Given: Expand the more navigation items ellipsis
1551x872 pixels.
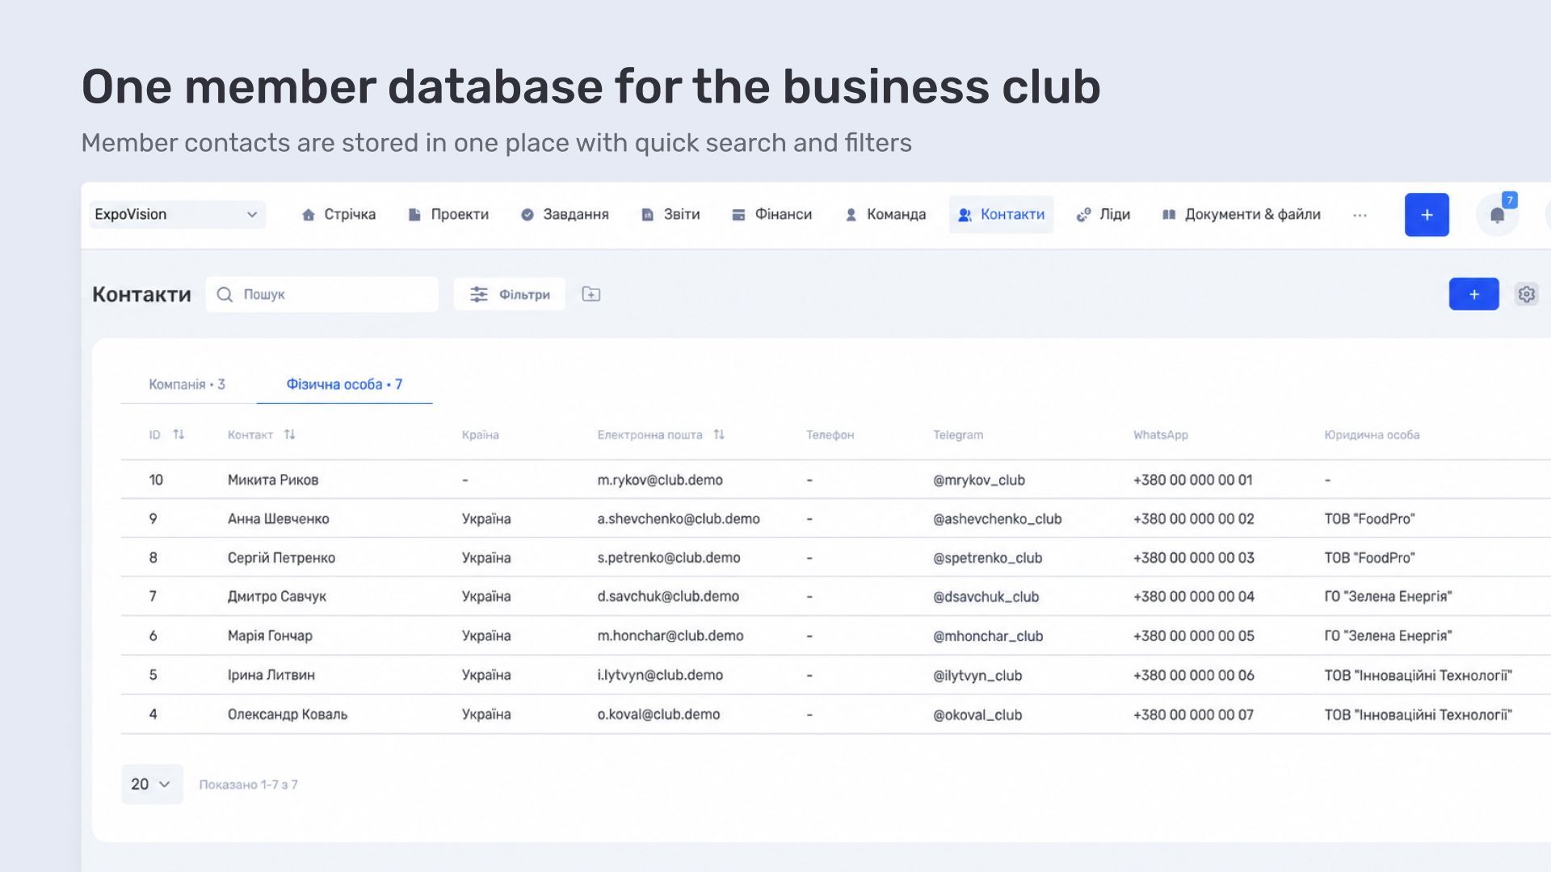Looking at the screenshot, I should [1360, 215].
